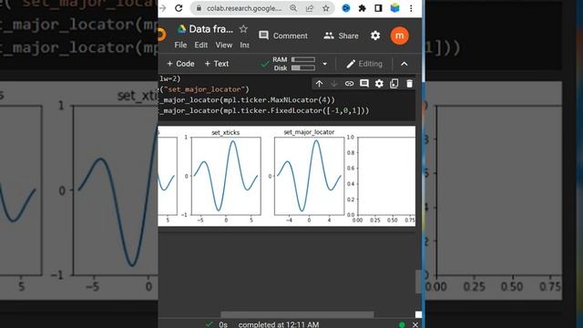
Task: Toggle the browser side panel icon
Action: pos(378,8)
